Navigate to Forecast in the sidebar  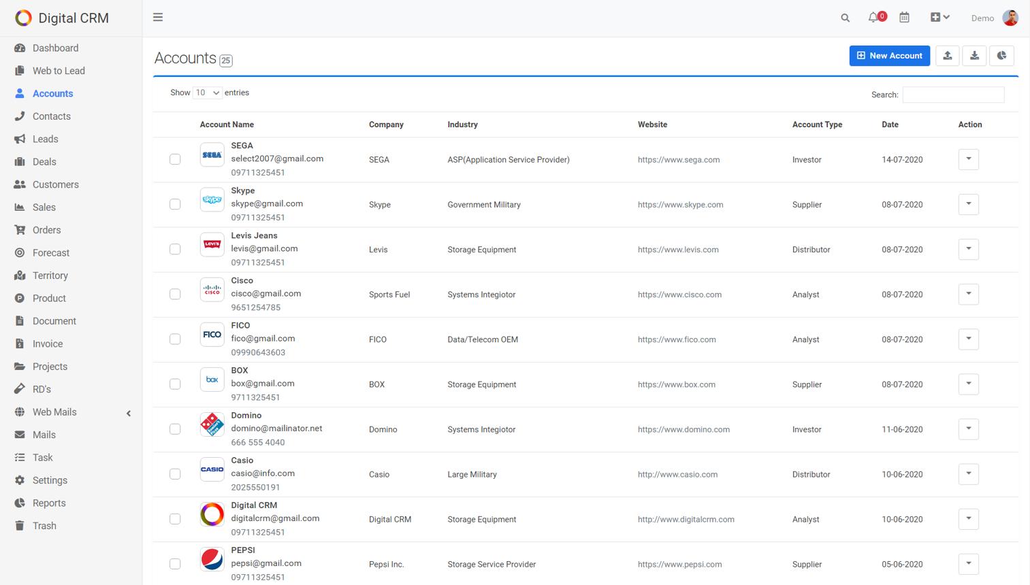51,253
